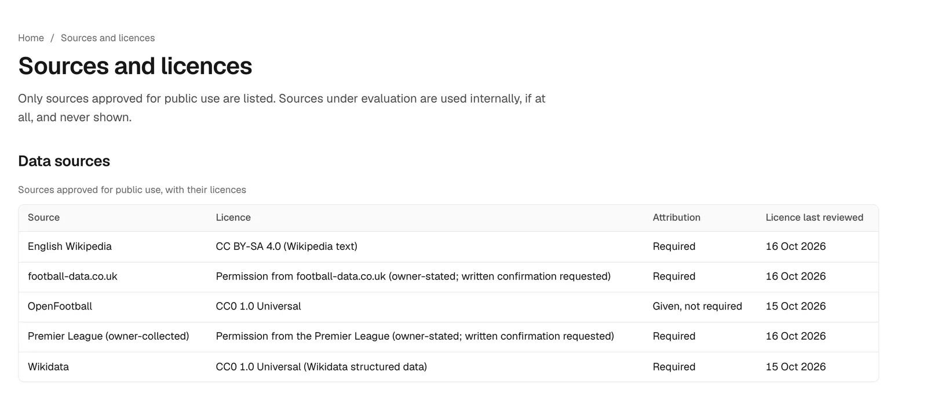Select the "English Wikipedia" source cell
The height and width of the screenshot is (404, 927).
click(70, 246)
